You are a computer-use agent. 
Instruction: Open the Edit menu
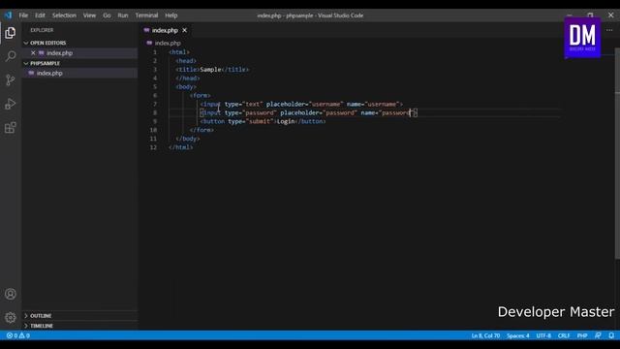pyautogui.click(x=40, y=16)
